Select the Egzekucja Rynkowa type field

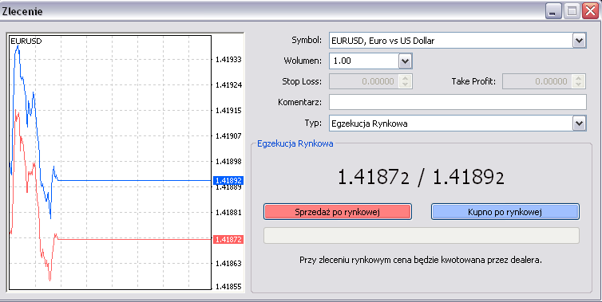click(x=451, y=124)
